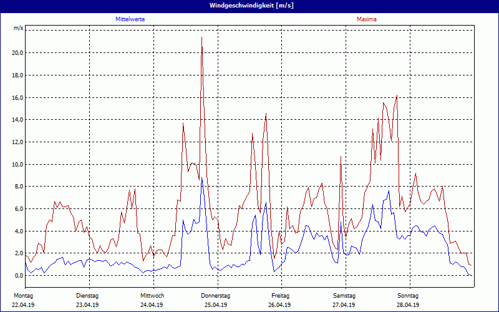
Task: Click the 8,0 y-axis value label
Action: click(x=18, y=187)
